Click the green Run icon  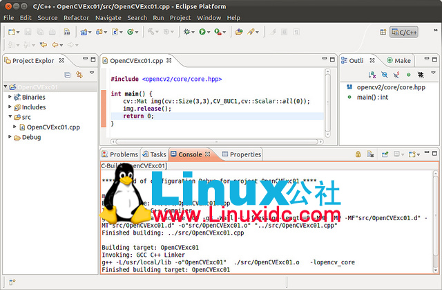pyautogui.click(x=202, y=32)
